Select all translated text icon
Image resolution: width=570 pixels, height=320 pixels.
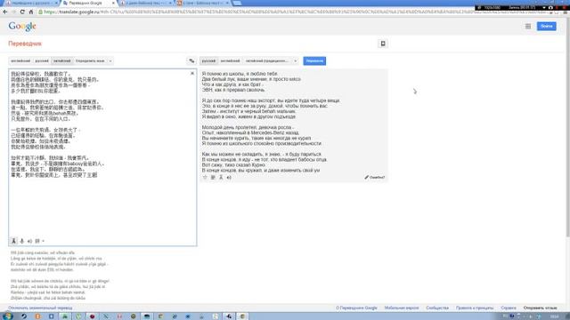(x=213, y=178)
